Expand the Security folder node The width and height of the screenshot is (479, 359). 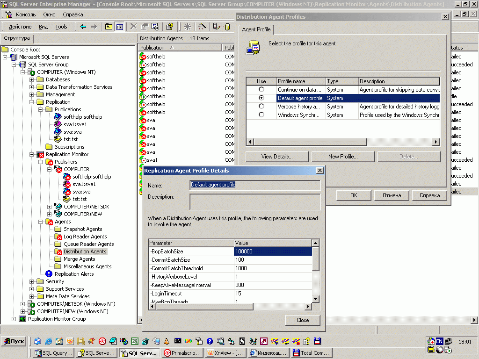[x=31, y=281]
